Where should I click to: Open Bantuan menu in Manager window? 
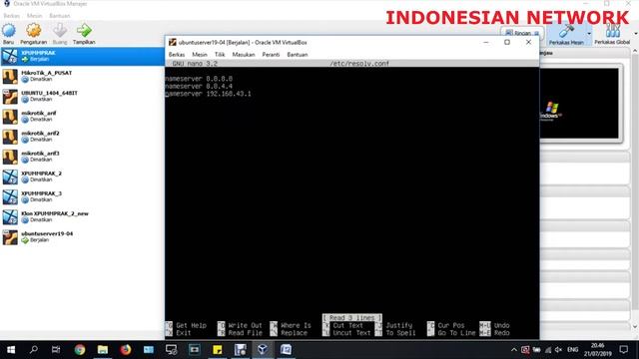coord(60,16)
